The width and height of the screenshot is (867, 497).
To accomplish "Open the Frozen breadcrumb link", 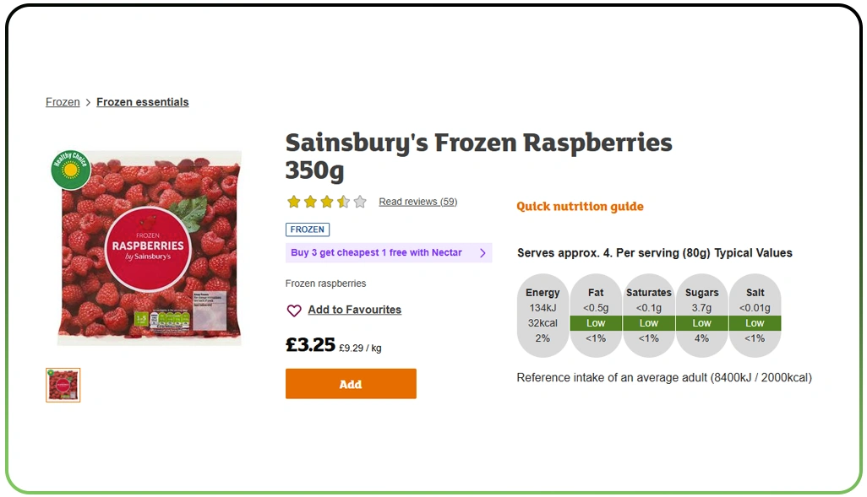I will click(63, 102).
